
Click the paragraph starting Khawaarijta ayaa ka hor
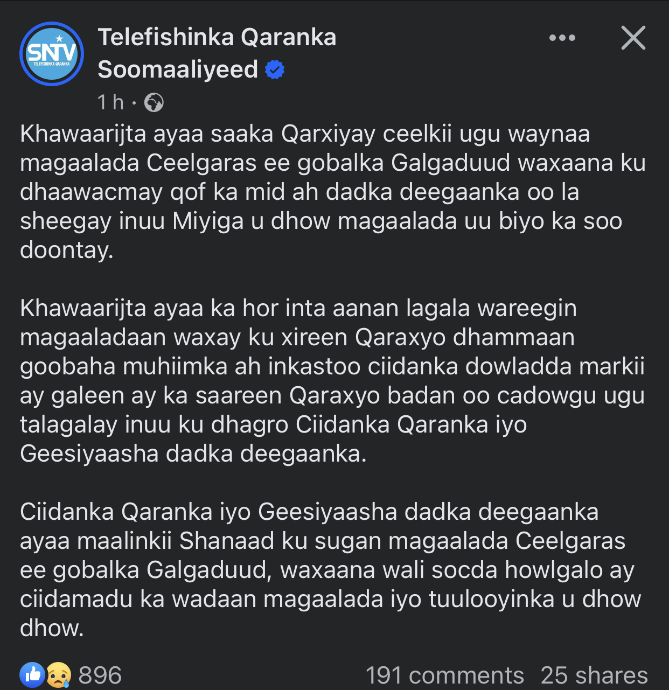[332, 381]
